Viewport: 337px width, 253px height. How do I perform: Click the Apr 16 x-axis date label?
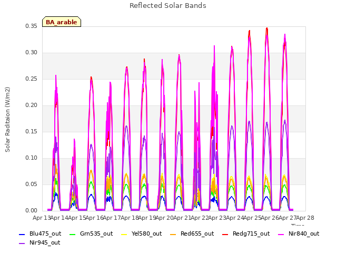click(x=95, y=218)
